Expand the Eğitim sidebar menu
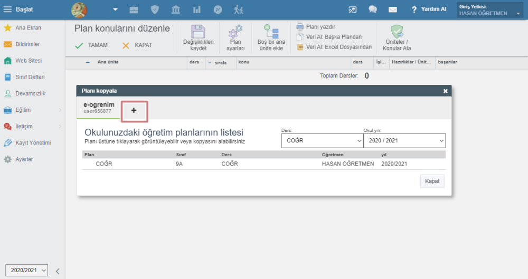The width and height of the screenshot is (528, 279). click(x=31, y=110)
